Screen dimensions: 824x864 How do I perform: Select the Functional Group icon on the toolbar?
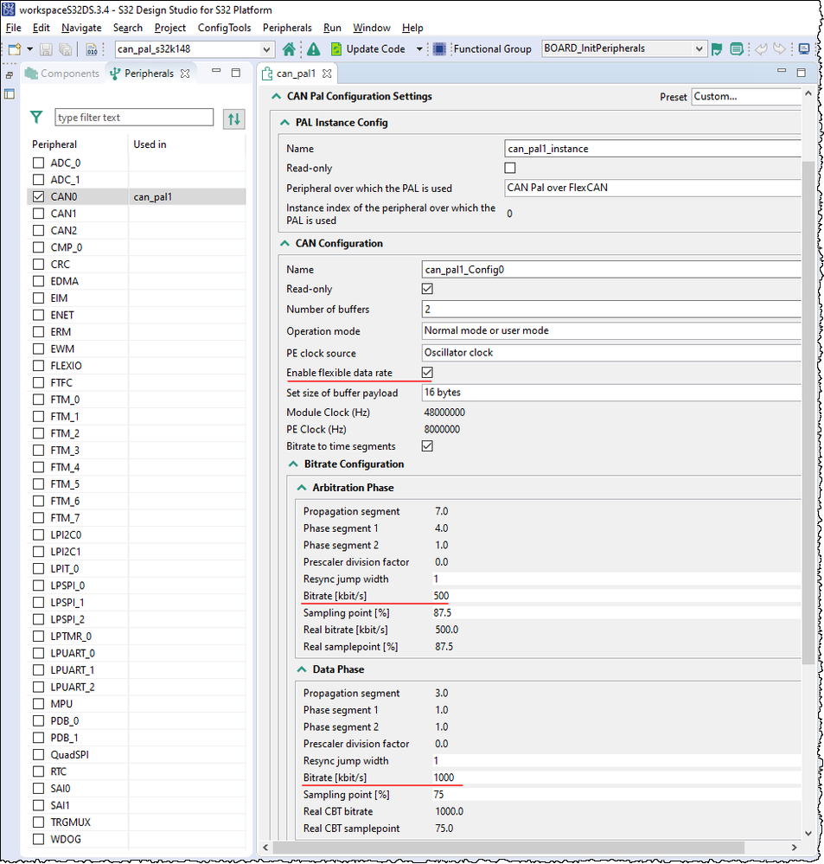point(438,48)
